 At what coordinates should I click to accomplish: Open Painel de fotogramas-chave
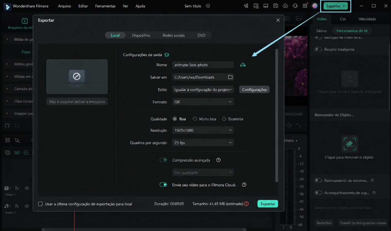point(363,223)
